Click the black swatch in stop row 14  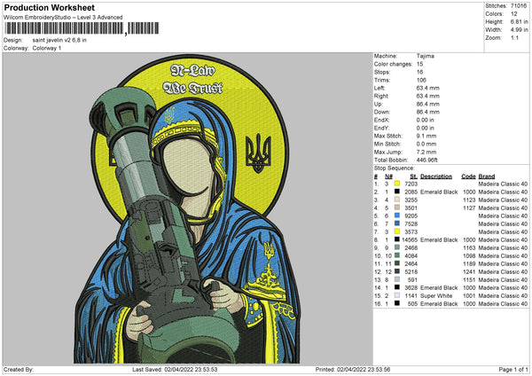point(397,287)
